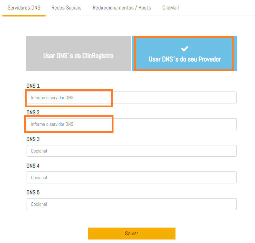Click the DNS 5 label text
Screen dimensions: 255x243
pyautogui.click(x=33, y=193)
